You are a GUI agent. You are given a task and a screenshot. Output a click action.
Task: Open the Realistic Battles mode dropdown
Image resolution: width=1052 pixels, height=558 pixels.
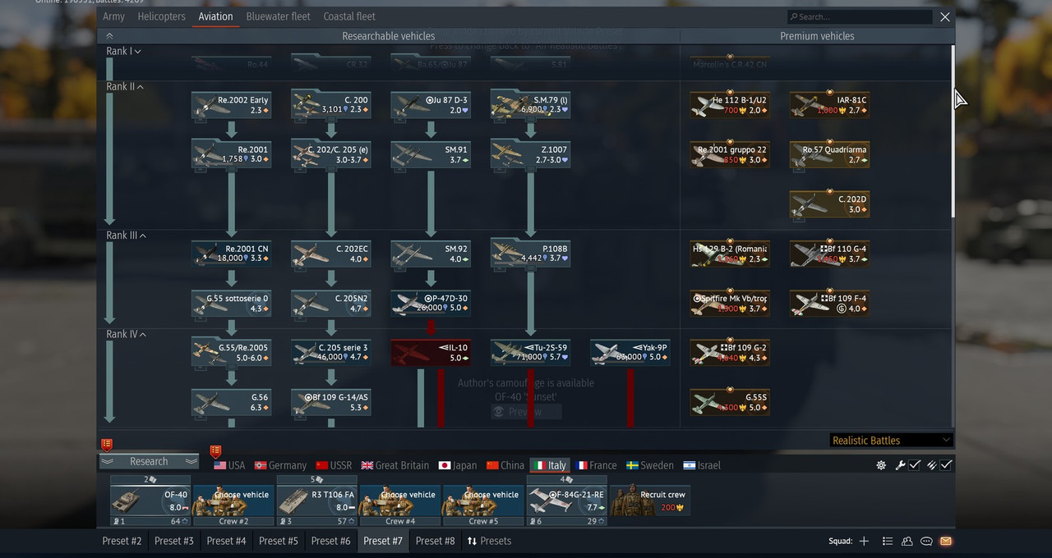pyautogui.click(x=891, y=441)
